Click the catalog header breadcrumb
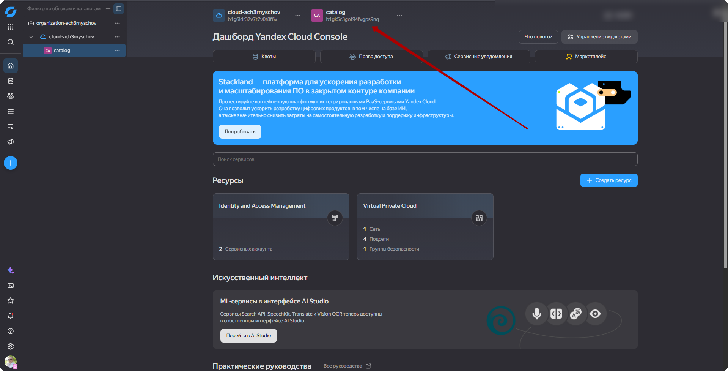The image size is (728, 371). (x=336, y=12)
